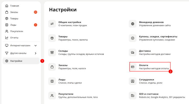Open Товары in the sidebar menu
Viewport: 189px width, 104px height.
[x=14, y=19]
